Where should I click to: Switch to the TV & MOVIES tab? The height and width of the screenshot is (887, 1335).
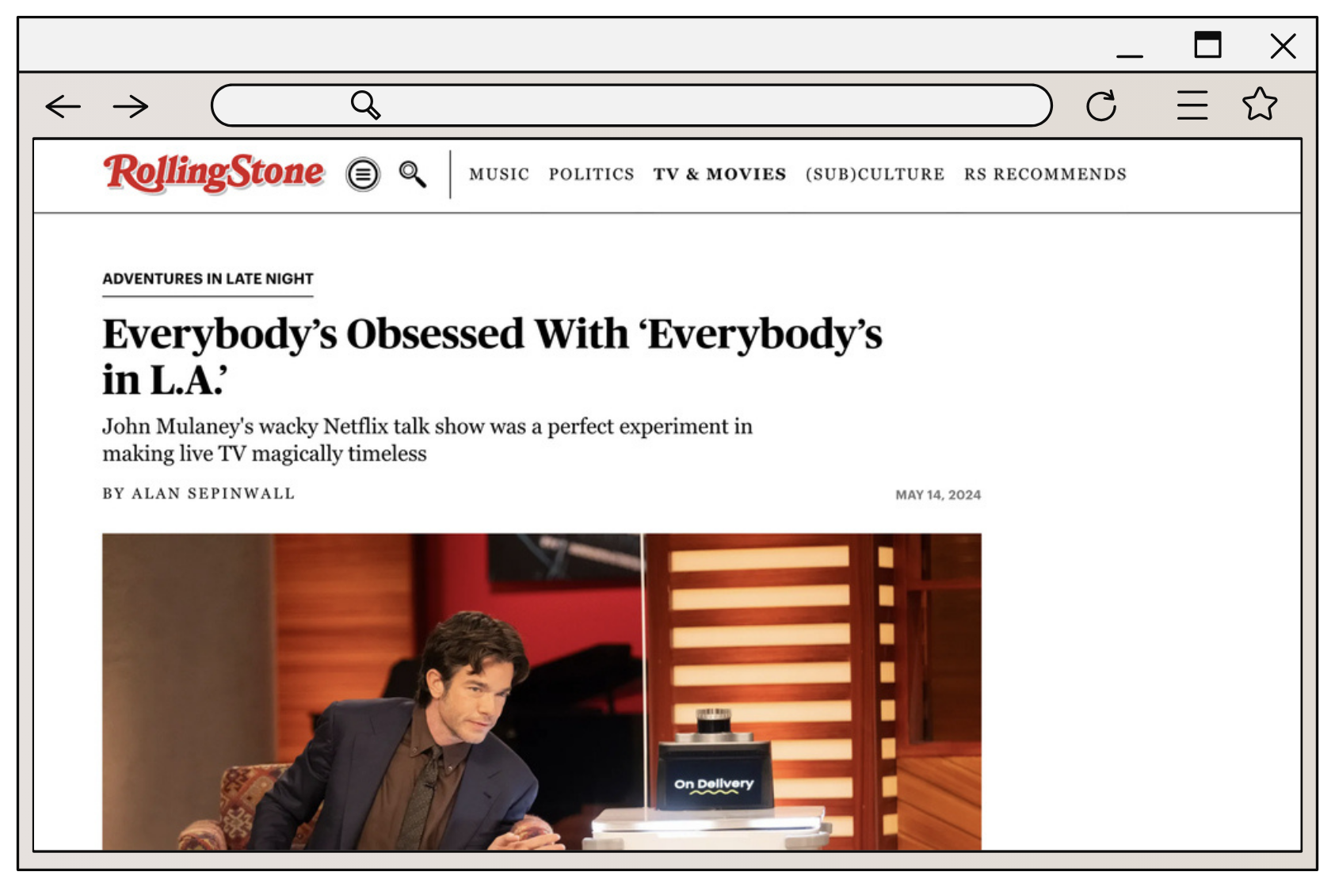[719, 174]
